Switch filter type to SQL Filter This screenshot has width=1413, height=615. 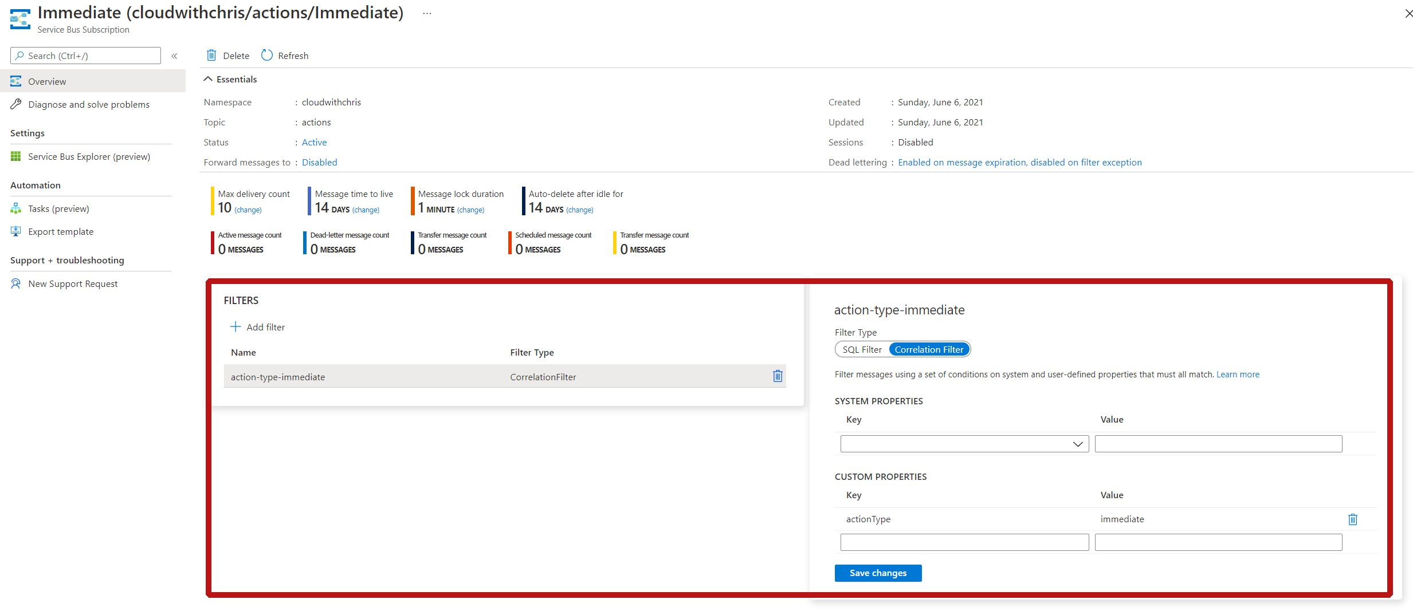pos(862,349)
